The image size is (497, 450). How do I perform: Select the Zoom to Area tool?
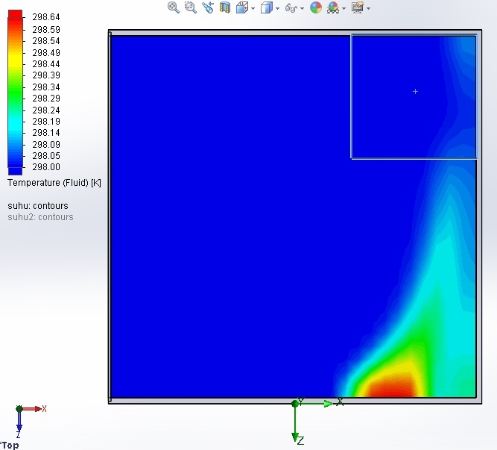pos(191,7)
